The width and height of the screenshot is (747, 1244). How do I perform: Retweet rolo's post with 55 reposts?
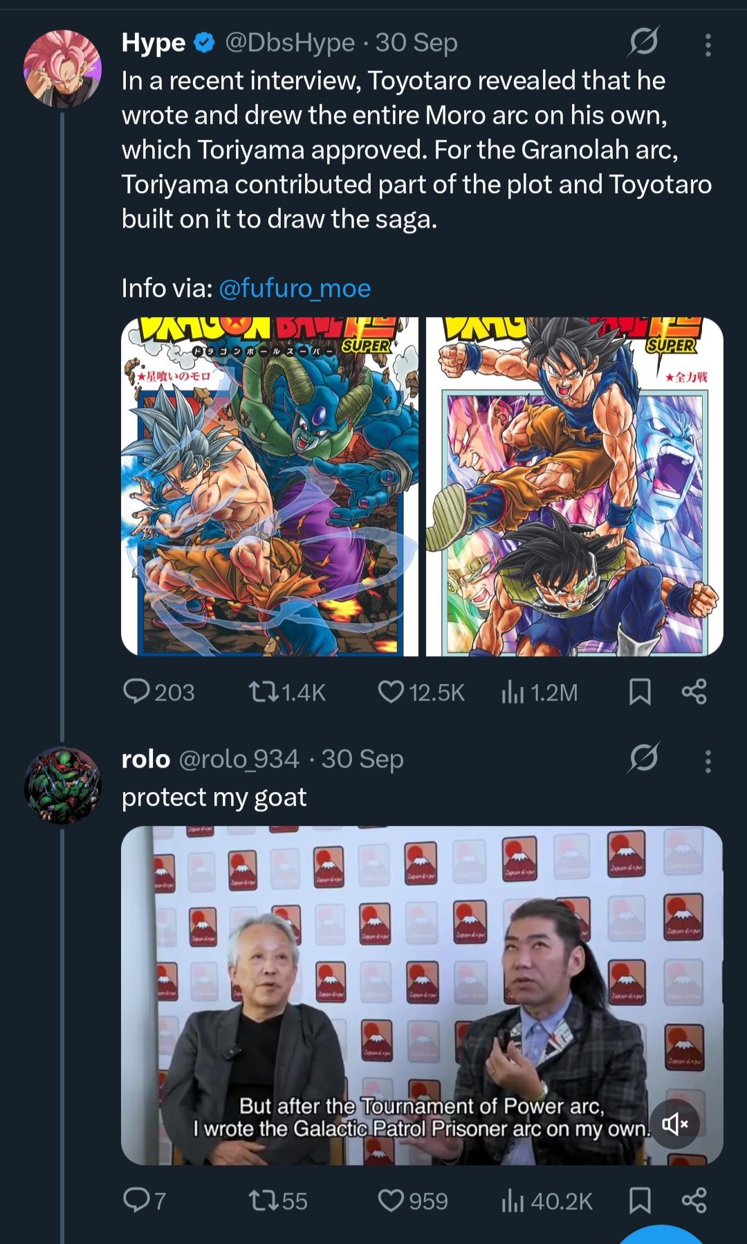263,1200
